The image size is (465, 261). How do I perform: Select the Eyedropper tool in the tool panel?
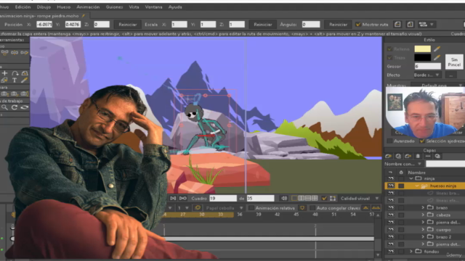click(24, 80)
